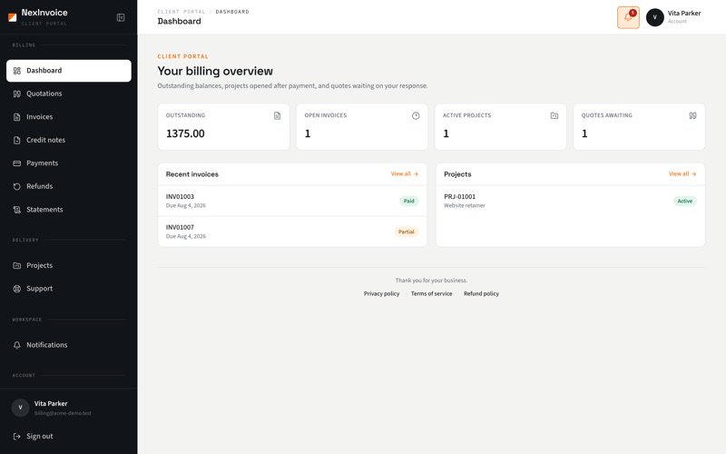Open Notifications in the Workspace section
This screenshot has height=454, width=726.
click(x=69, y=345)
